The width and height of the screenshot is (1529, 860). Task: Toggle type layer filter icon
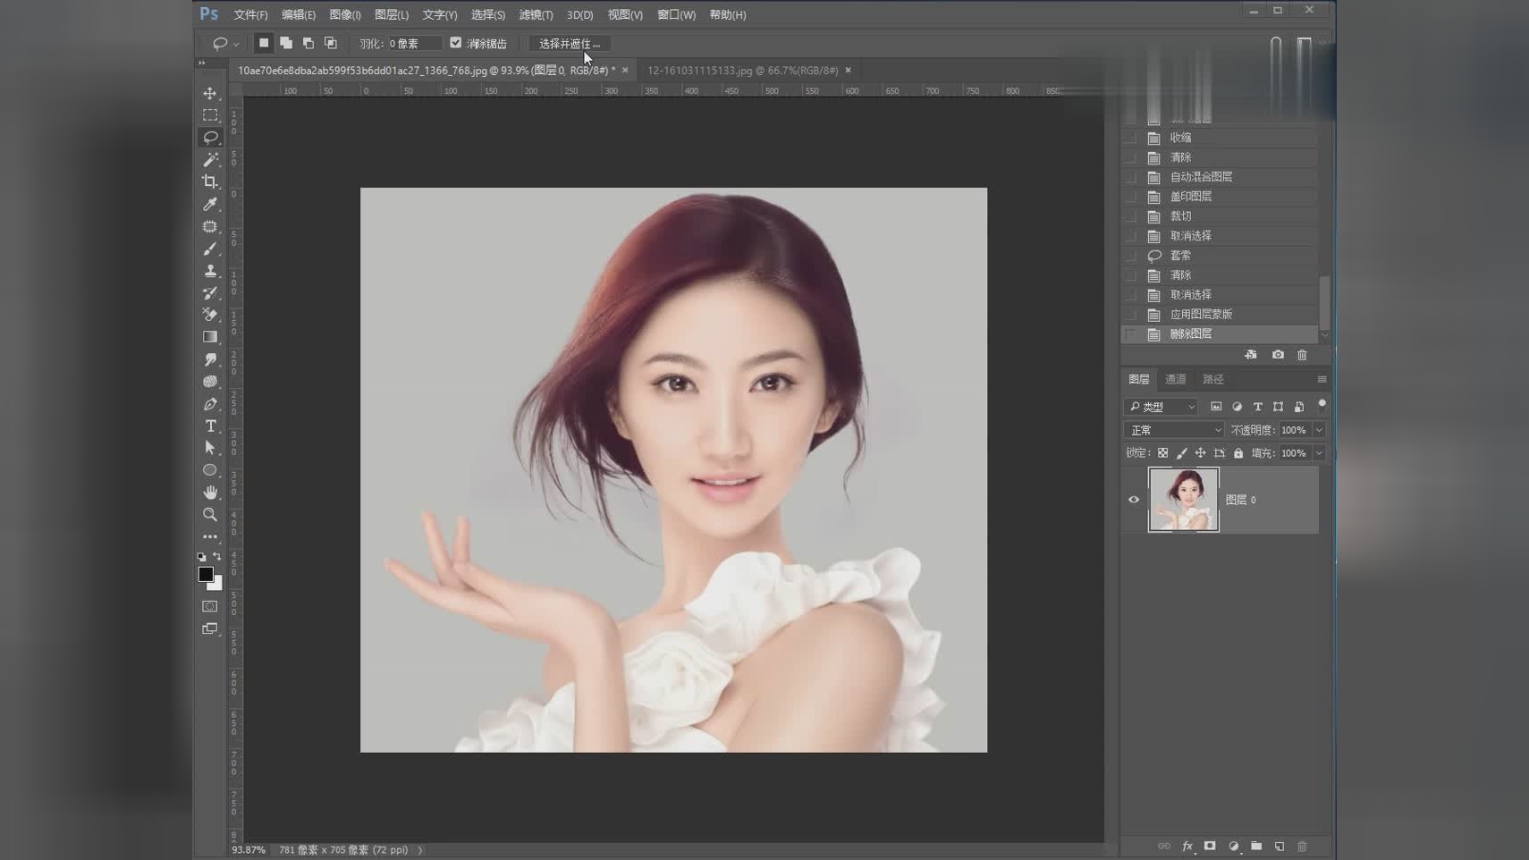point(1258,407)
